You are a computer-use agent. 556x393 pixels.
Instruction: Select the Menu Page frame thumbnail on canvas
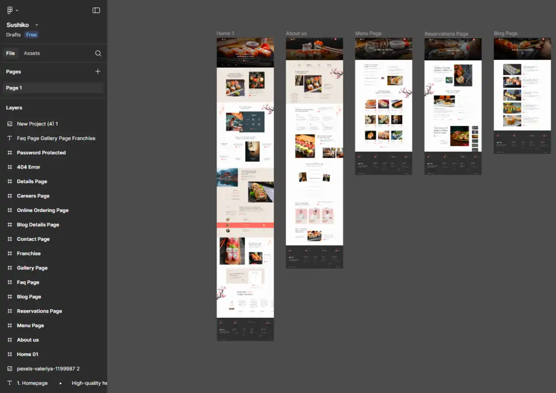tap(383, 106)
